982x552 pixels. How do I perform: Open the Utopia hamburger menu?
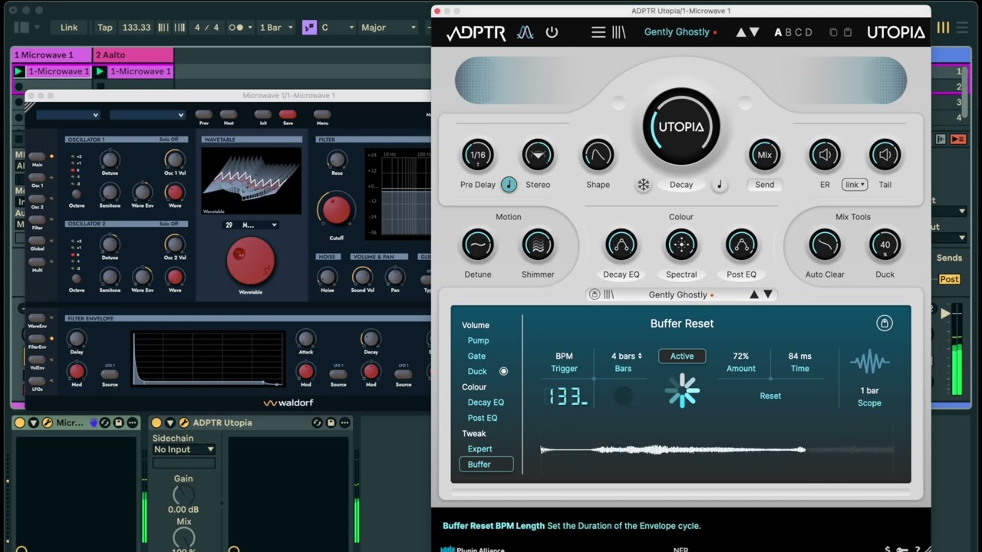(598, 32)
